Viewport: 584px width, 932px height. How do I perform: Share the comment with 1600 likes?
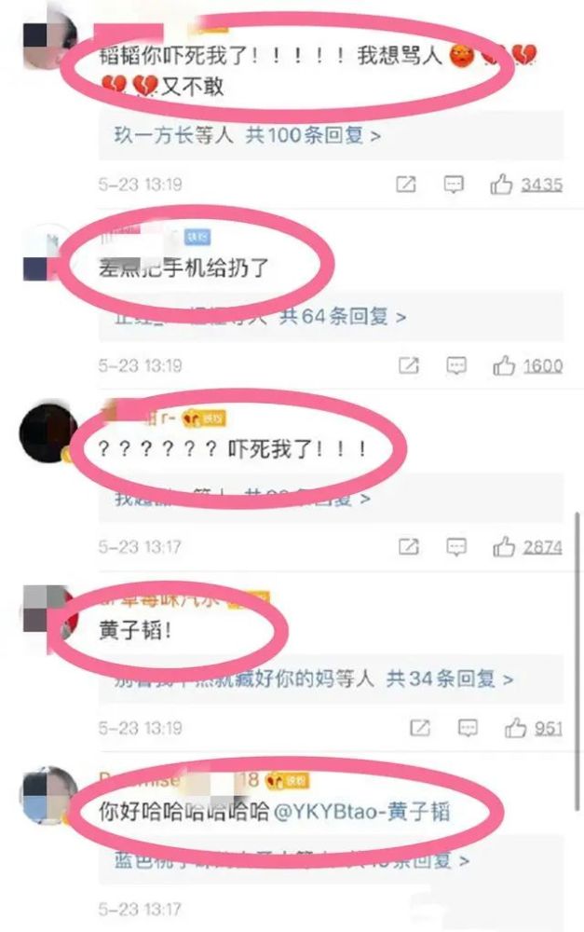(x=408, y=365)
